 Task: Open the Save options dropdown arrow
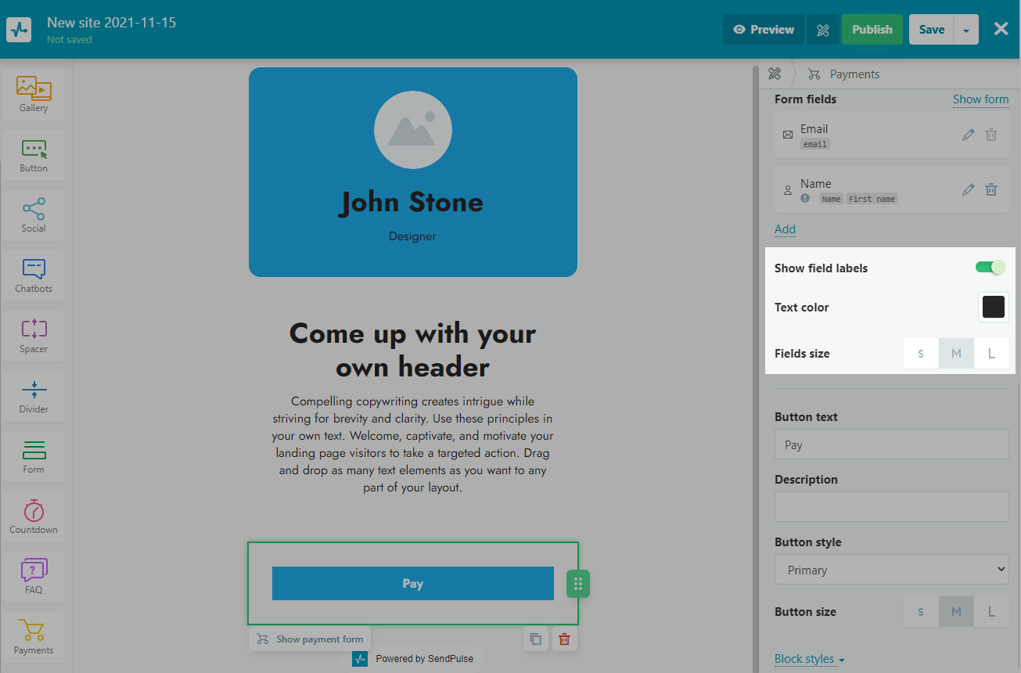tap(966, 30)
